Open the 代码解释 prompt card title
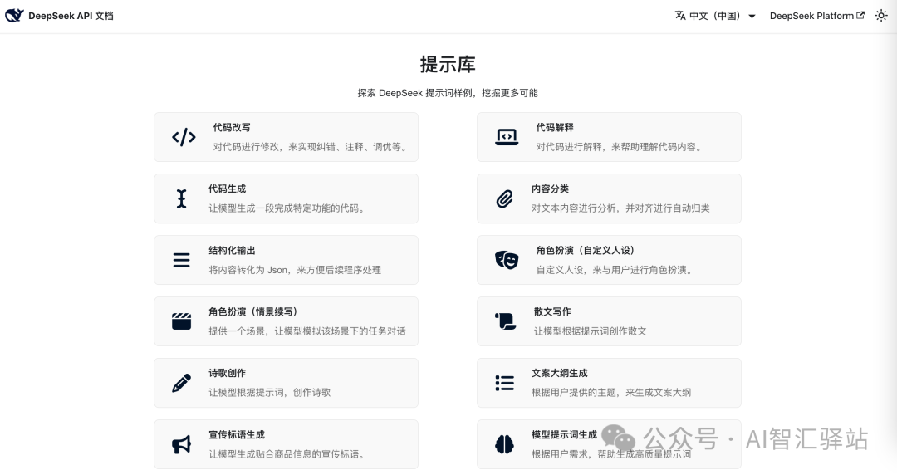Image resolution: width=897 pixels, height=475 pixels. pos(554,128)
